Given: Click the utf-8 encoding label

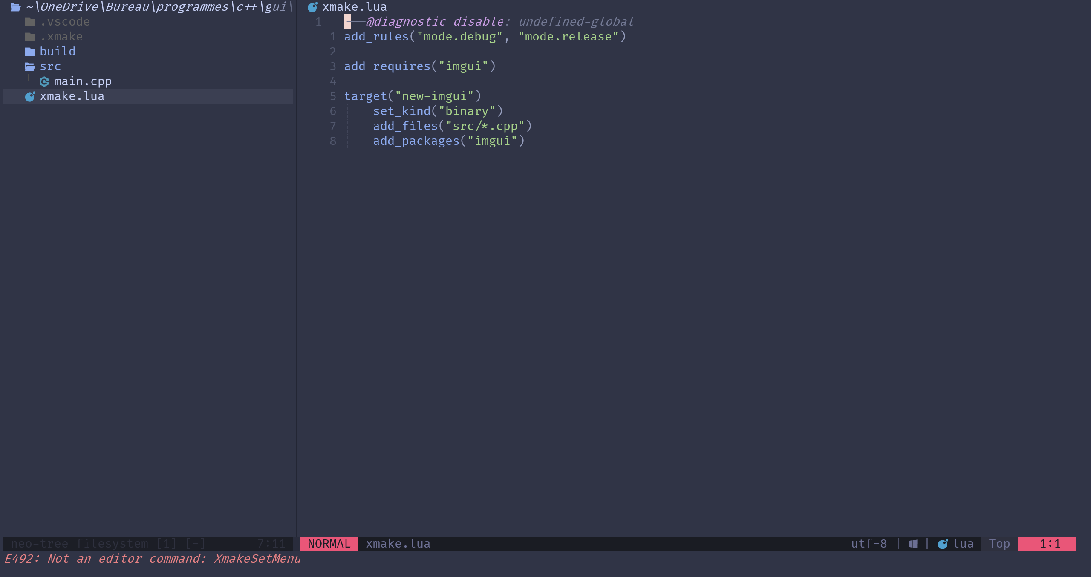Looking at the screenshot, I should 869,544.
